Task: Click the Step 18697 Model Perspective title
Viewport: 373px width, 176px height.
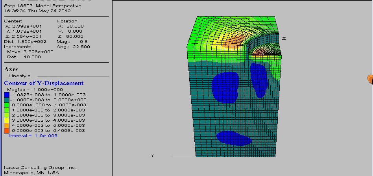Action: (42, 6)
